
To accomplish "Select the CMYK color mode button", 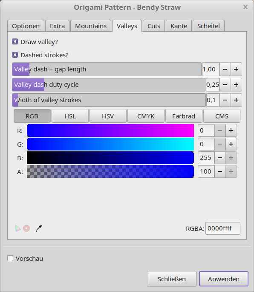I will pos(146,116).
